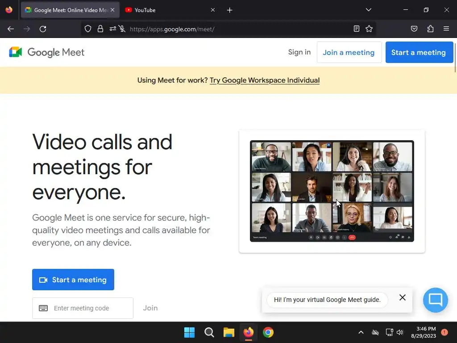Open Windows taskbar search

tap(209, 332)
